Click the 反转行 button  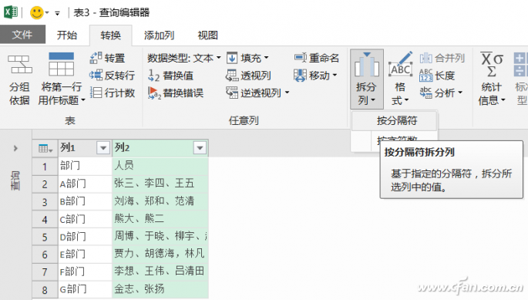tap(112, 75)
